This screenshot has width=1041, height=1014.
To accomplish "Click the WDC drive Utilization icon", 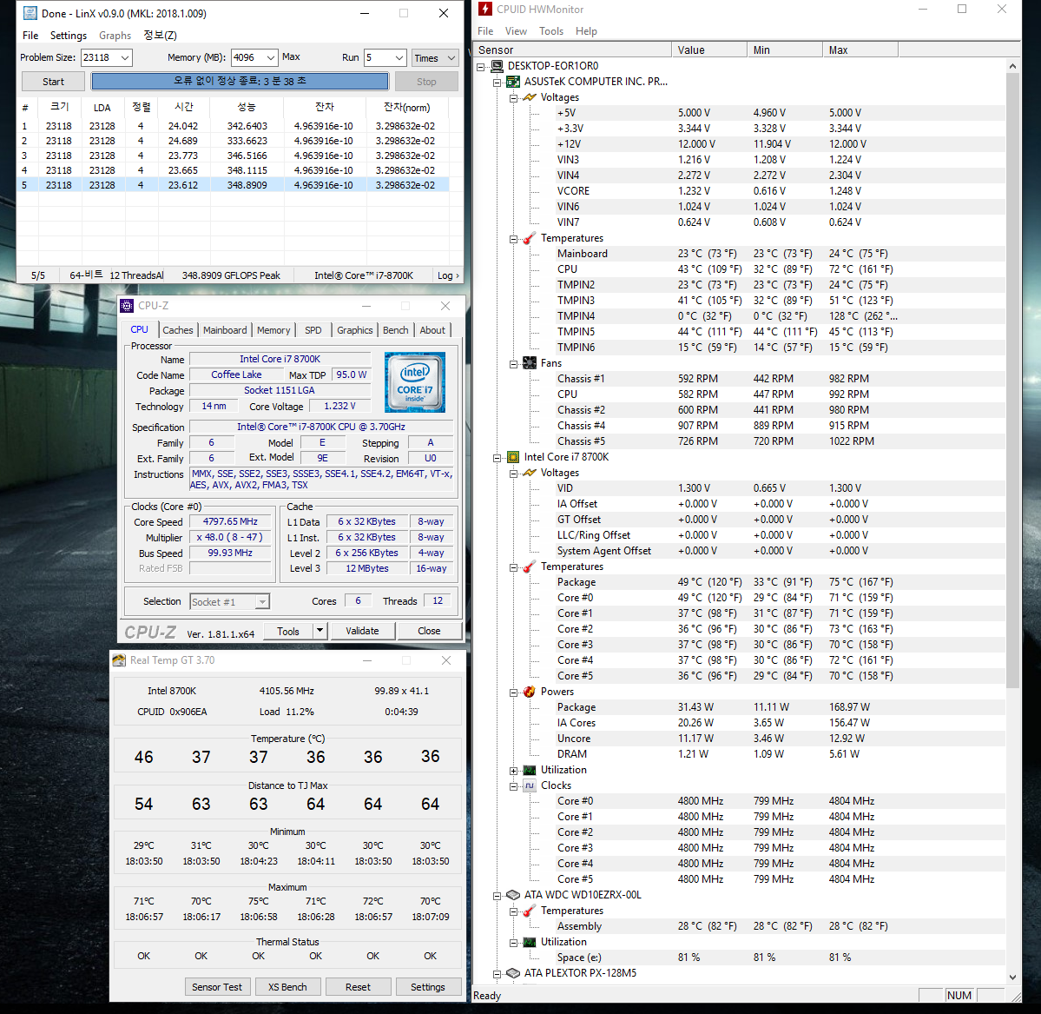I will click(530, 942).
